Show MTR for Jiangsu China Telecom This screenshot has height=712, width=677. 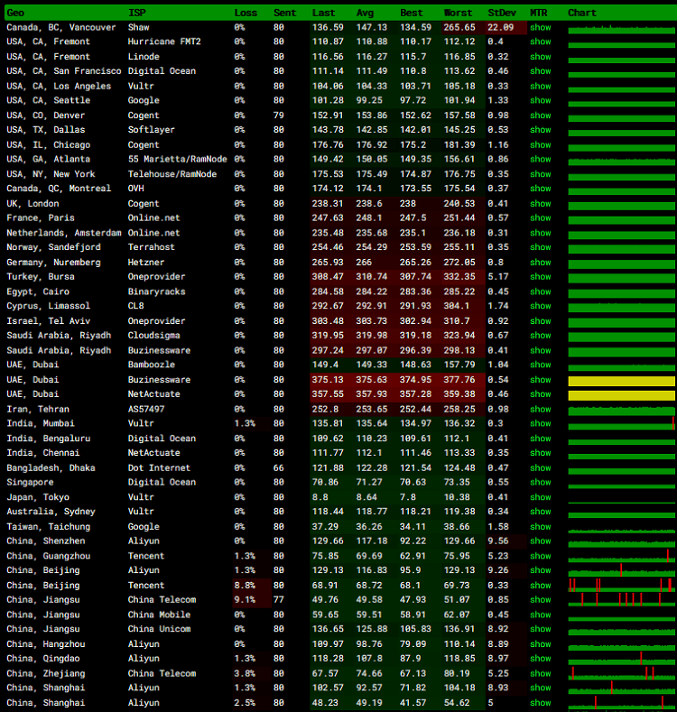point(540,599)
